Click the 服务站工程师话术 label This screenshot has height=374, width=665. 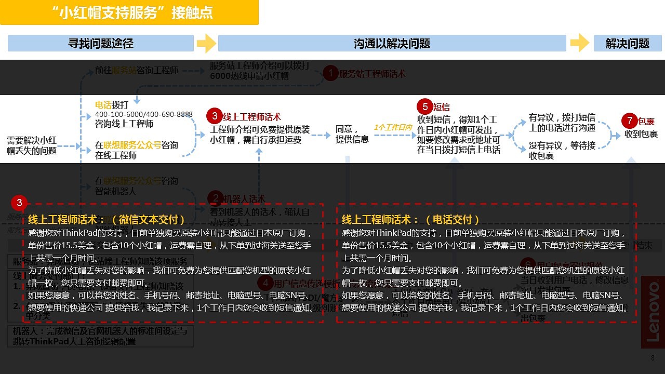click(x=373, y=74)
